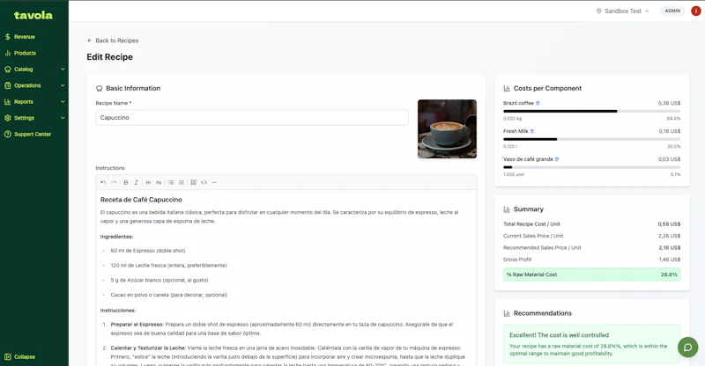Insert a blockquote in editor

[x=193, y=182]
